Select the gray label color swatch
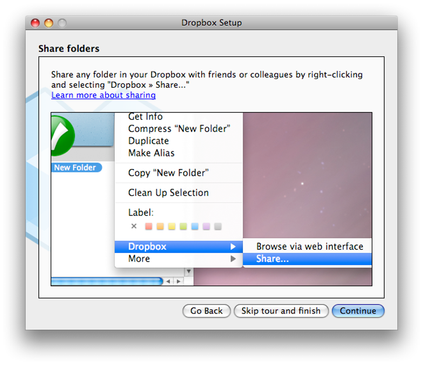 [x=218, y=226]
